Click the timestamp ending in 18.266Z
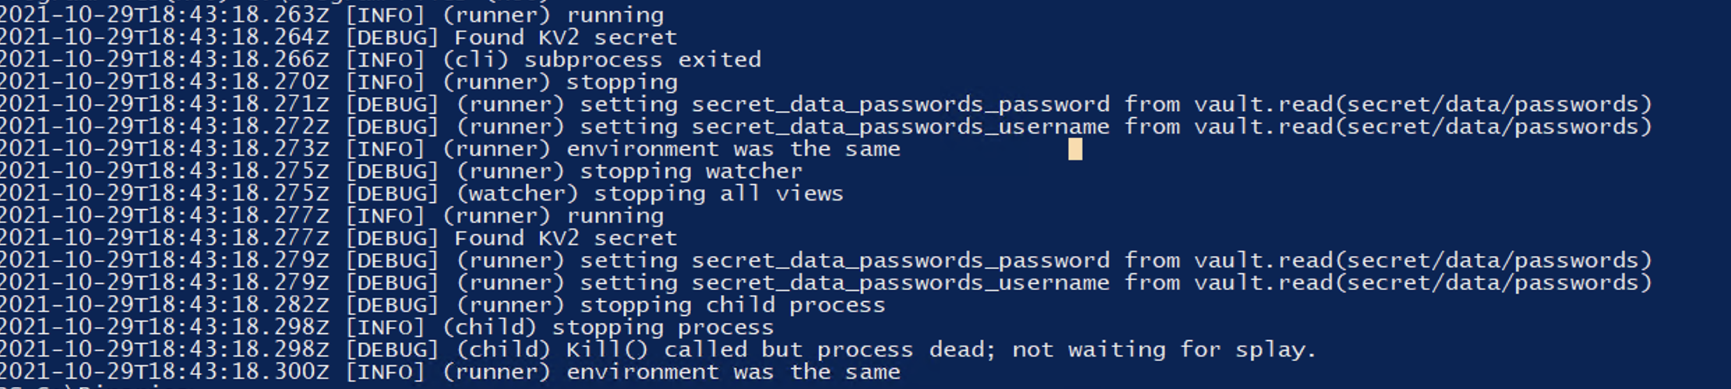Viewport: 1731px width, 389px height. pos(165,60)
